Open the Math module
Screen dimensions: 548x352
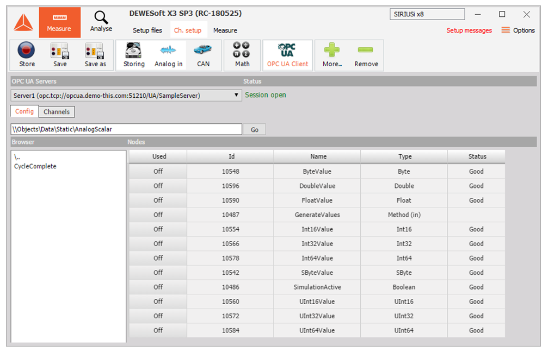(x=242, y=55)
